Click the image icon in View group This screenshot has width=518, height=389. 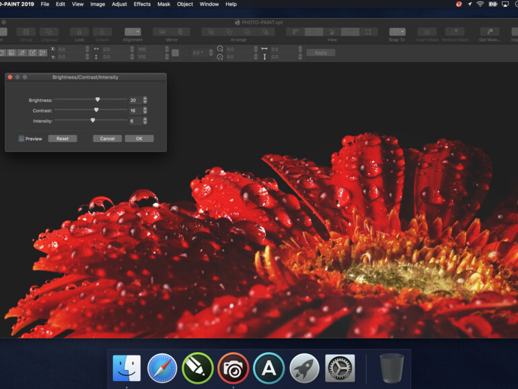(x=332, y=32)
